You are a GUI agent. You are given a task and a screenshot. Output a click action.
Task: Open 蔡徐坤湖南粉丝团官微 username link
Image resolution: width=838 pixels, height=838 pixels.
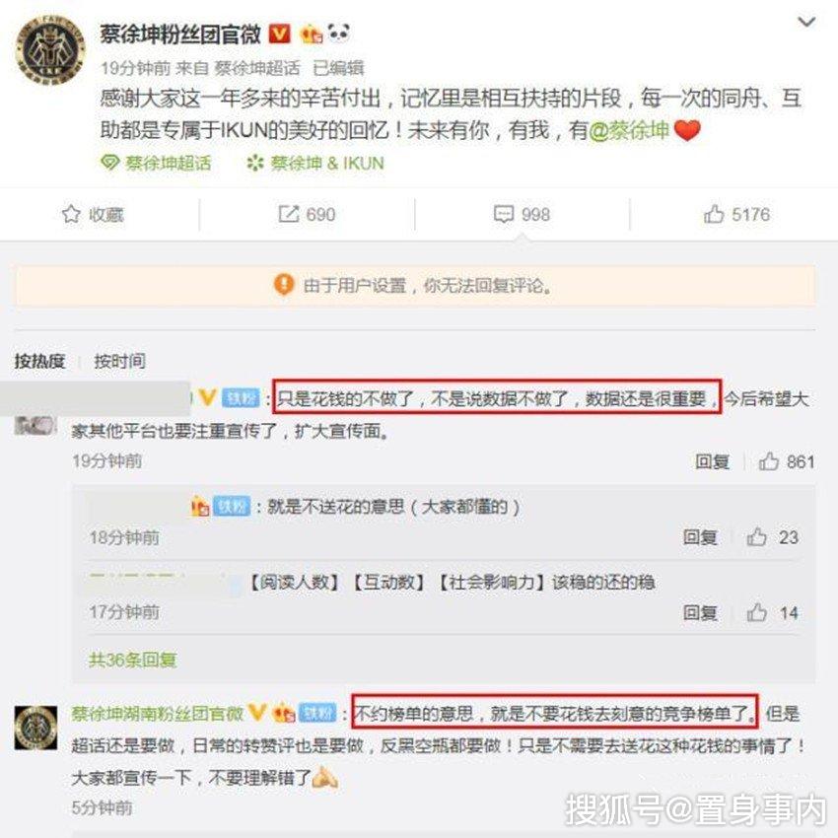pos(157,714)
